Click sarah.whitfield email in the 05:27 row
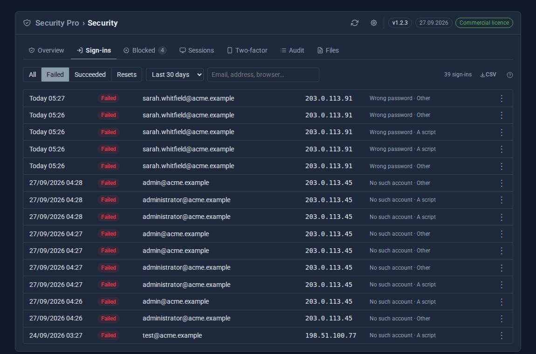 pos(188,98)
